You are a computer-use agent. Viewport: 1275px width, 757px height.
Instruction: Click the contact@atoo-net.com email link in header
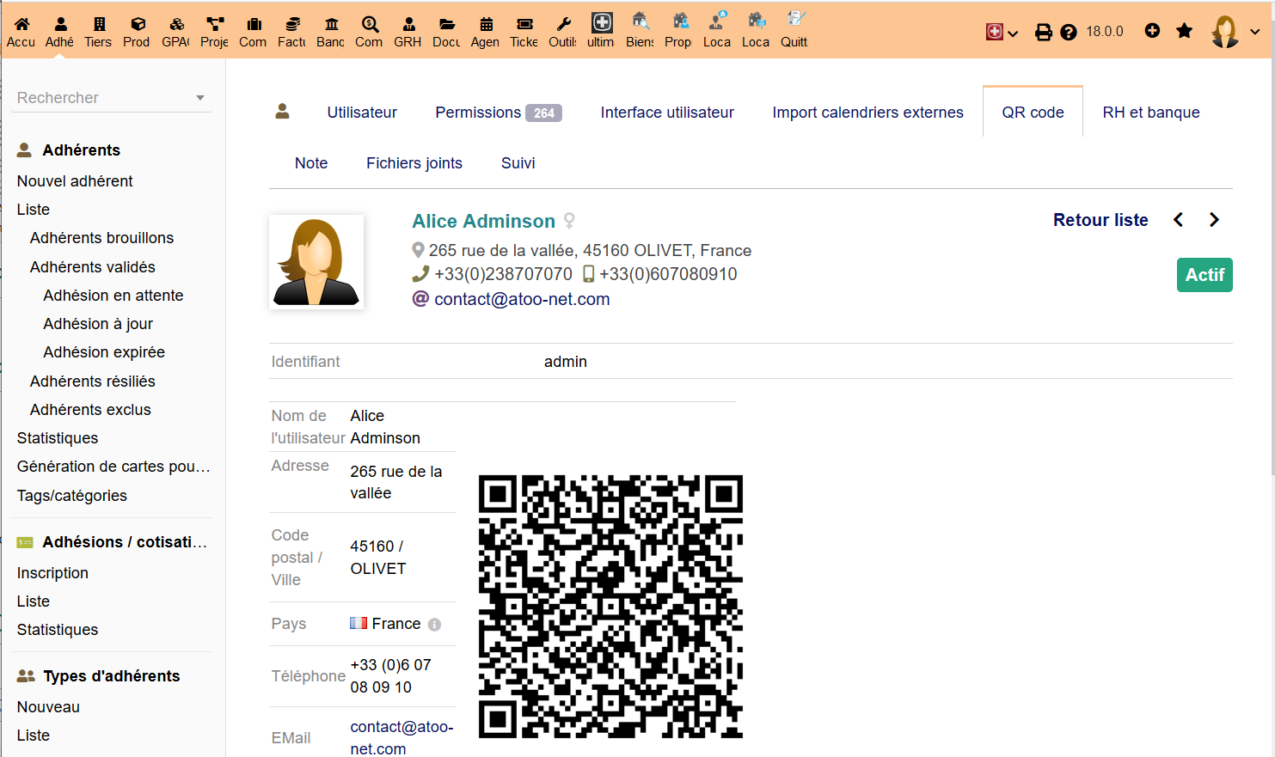tap(522, 299)
